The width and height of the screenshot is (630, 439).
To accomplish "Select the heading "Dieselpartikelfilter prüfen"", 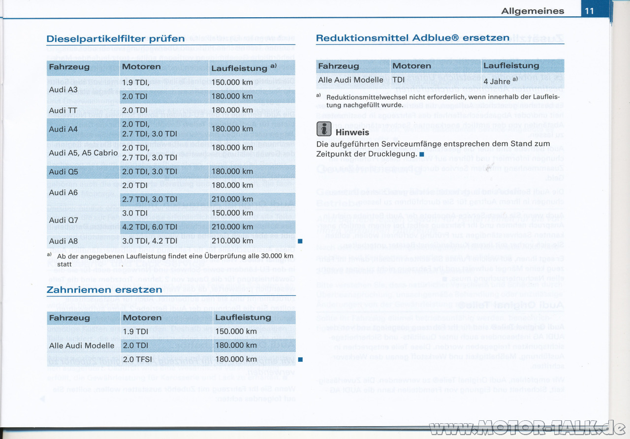I will (116, 38).
